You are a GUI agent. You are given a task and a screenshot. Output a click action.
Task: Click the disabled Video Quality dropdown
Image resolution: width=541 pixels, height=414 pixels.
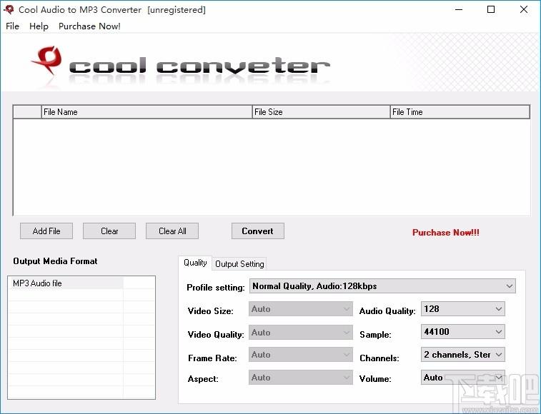coord(301,333)
